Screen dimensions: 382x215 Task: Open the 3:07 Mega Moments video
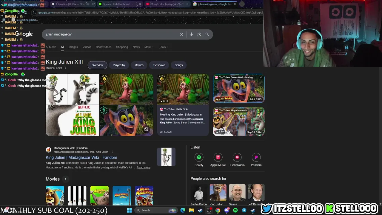(239, 121)
